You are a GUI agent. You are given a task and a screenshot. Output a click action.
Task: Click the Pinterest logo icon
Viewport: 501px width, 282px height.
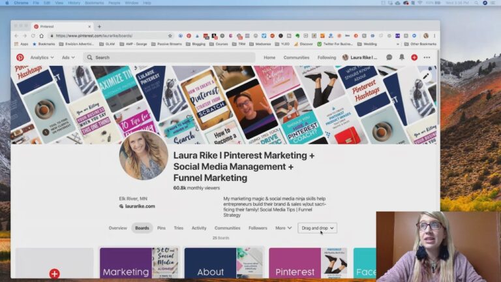pos(20,57)
